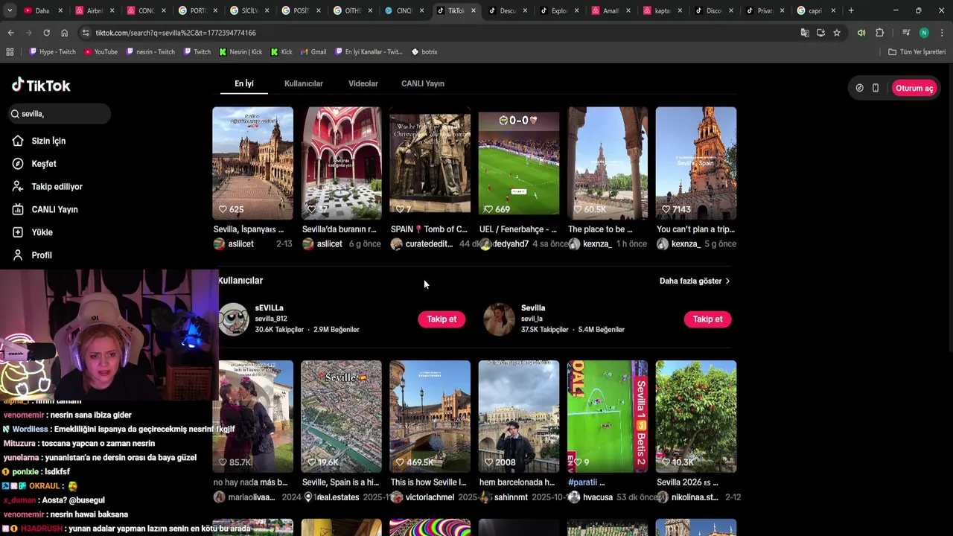
Task: Bookmark this page with star icon
Action: 837,33
